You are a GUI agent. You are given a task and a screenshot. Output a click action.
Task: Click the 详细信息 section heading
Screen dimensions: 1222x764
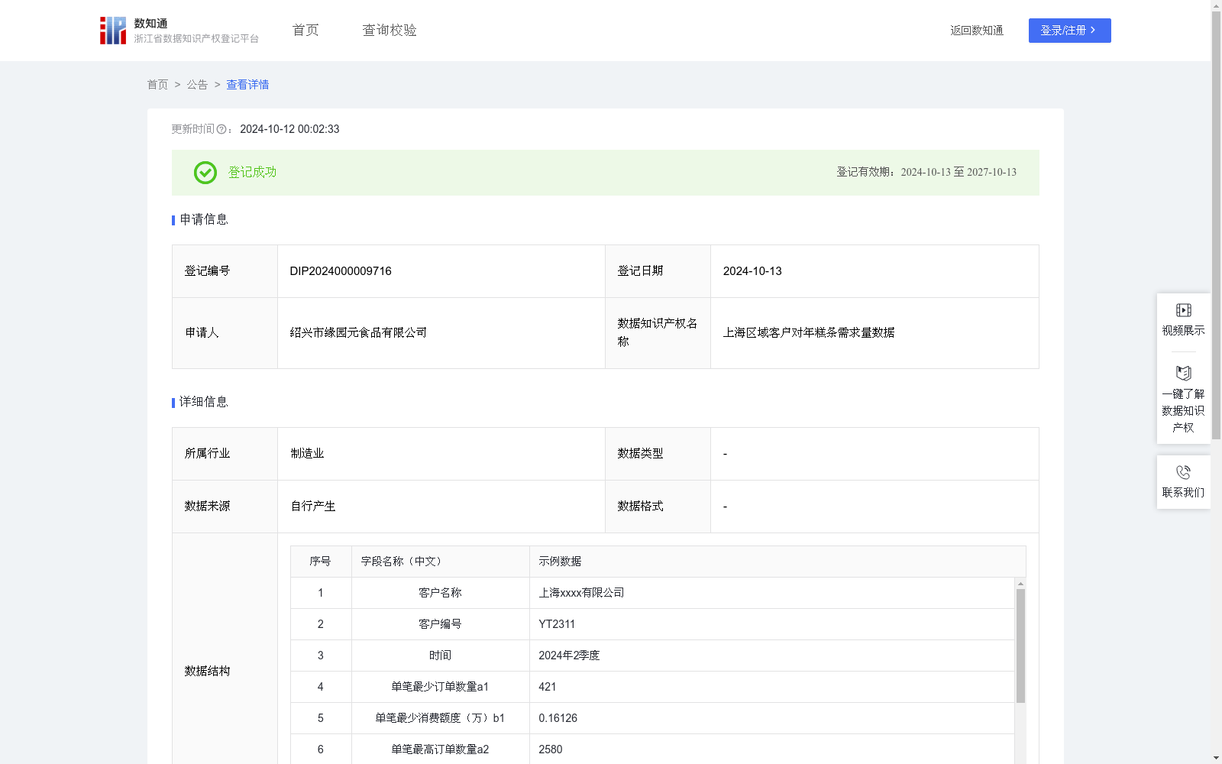[x=204, y=403]
